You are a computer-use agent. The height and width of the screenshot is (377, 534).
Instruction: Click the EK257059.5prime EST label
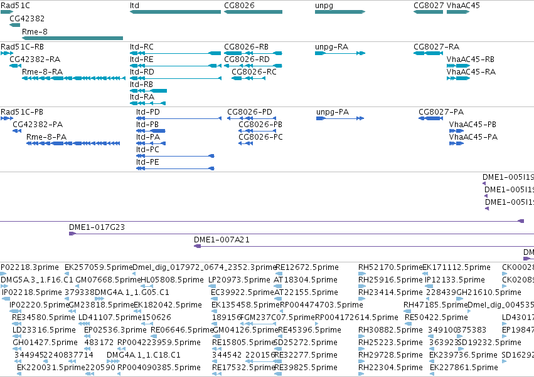(x=99, y=267)
